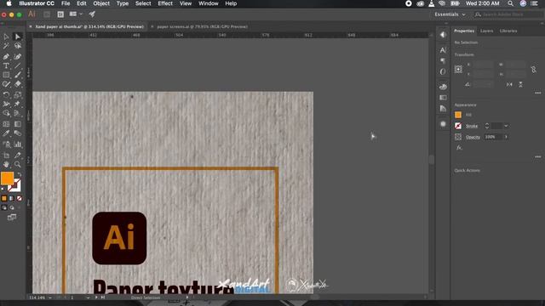Go to next artboard
545x306 pixels.
tap(96, 297)
